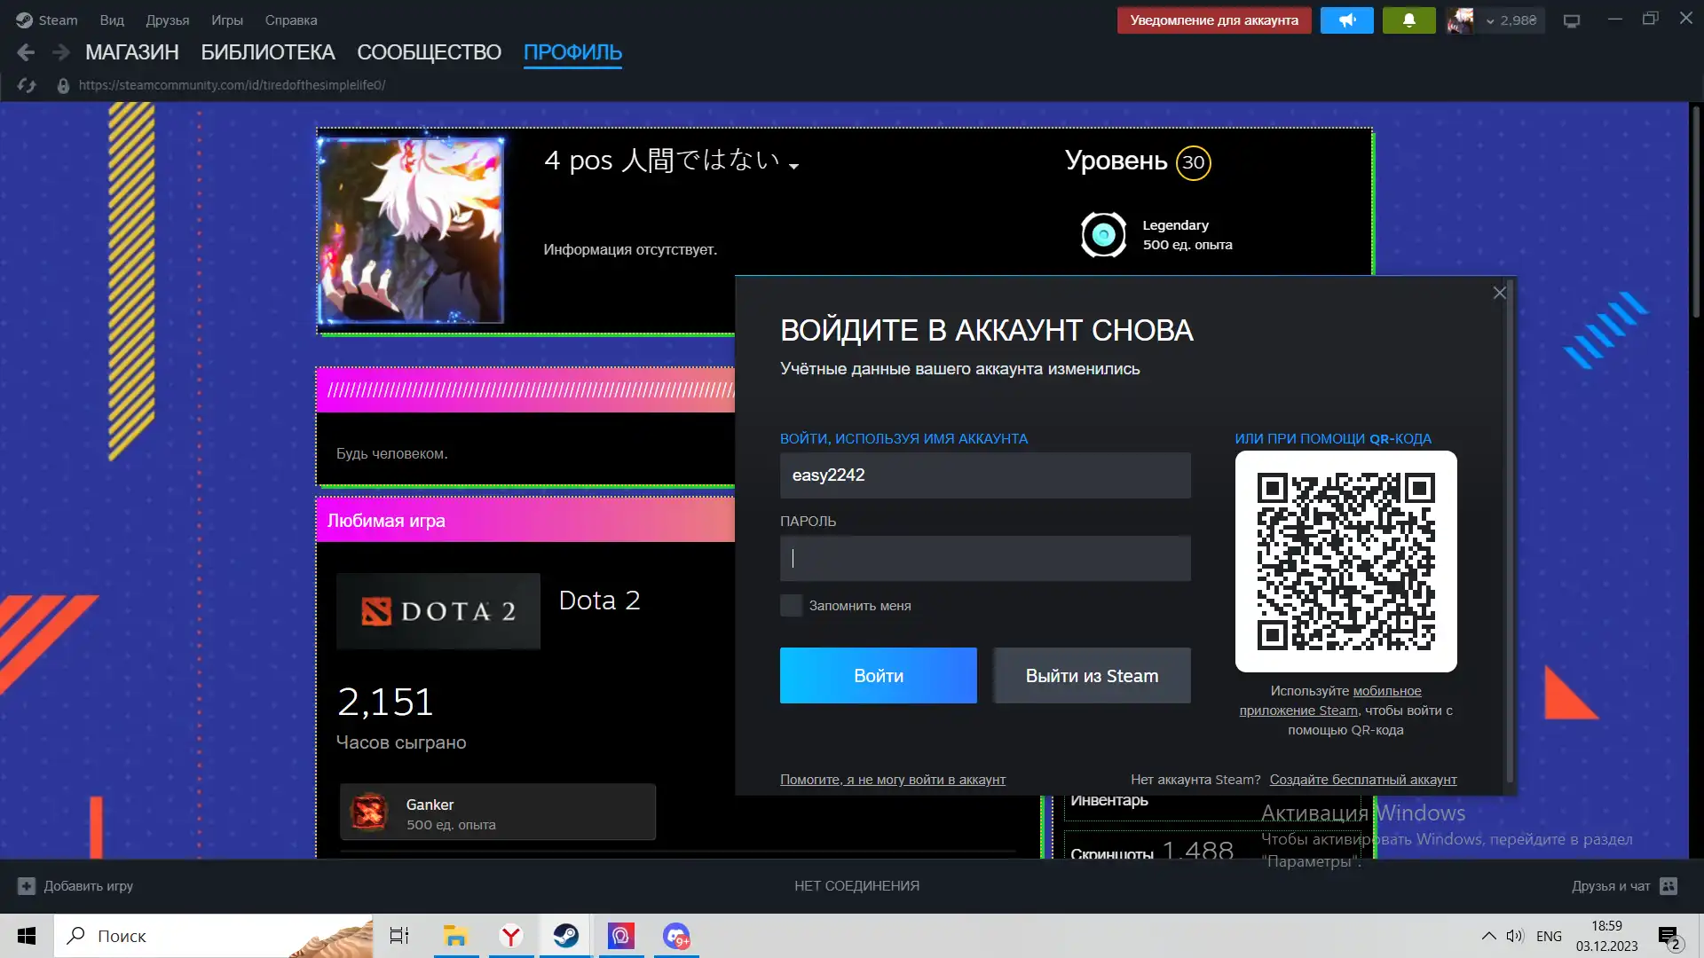This screenshot has width=1704, height=958.
Task: Open File Explorer from taskbar
Action: [x=455, y=936]
